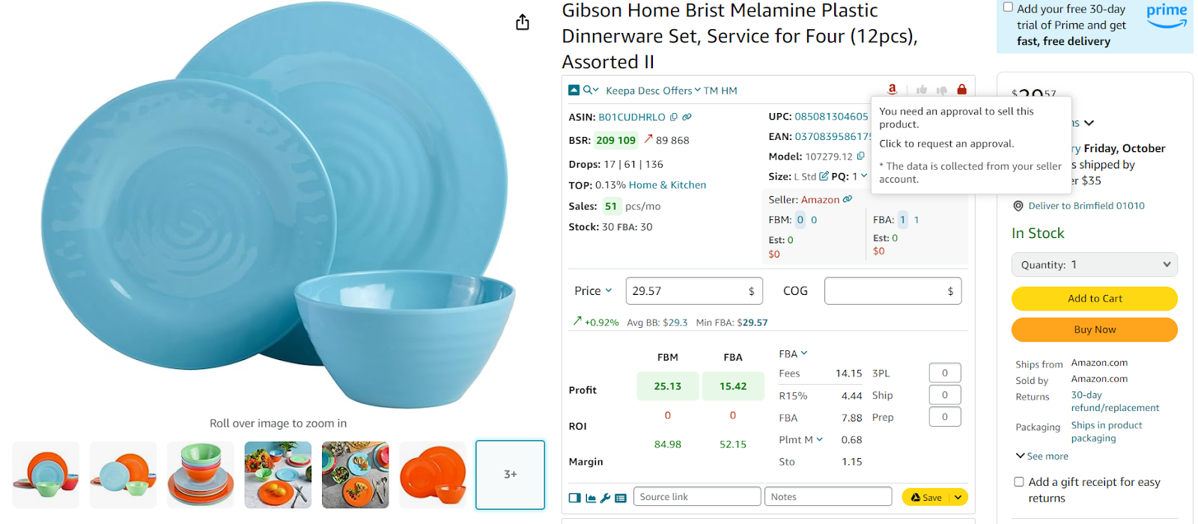This screenshot has width=1198, height=524.
Task: Expand the Save button dropdown arrow
Action: pos(958,497)
